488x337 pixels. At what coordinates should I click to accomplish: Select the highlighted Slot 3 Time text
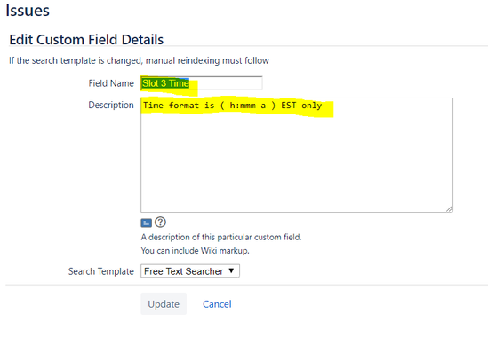[165, 83]
